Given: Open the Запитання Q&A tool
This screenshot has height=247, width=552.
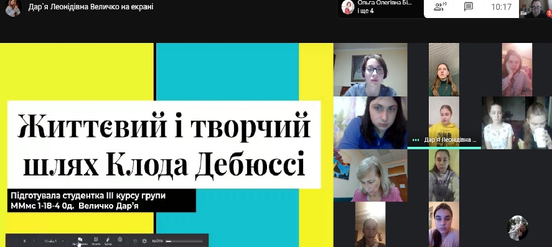Looking at the screenshot, I should [80, 241].
